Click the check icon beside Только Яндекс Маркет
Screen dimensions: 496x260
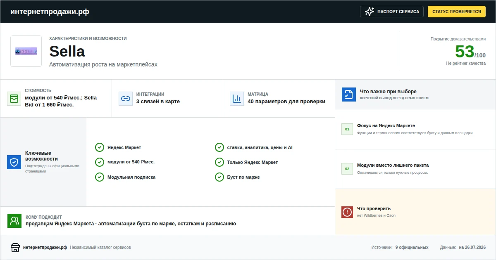tap(219, 162)
